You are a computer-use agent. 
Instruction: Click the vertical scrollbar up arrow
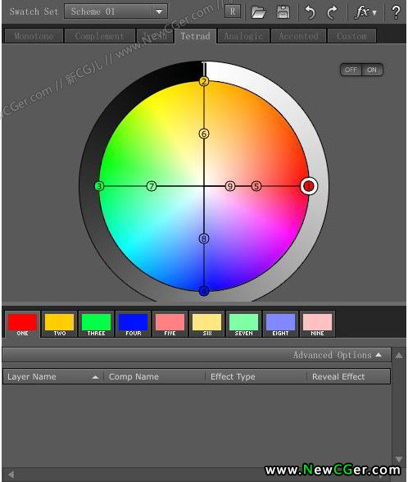tap(399, 356)
